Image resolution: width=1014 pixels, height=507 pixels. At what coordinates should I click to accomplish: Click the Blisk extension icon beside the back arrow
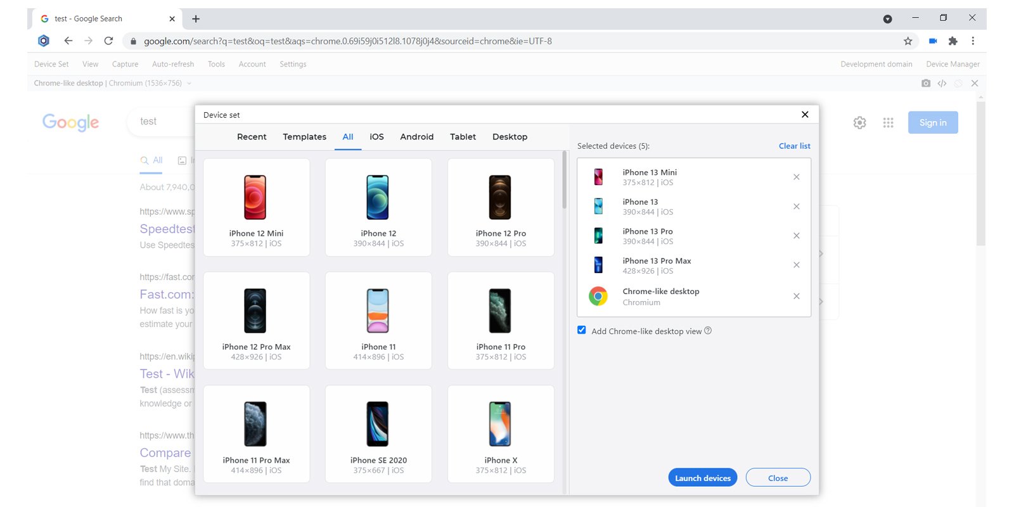pos(44,41)
